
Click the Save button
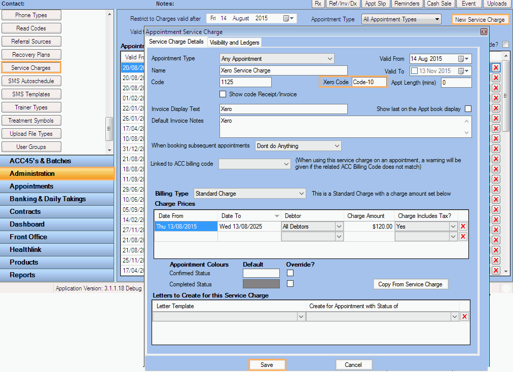pos(267,364)
